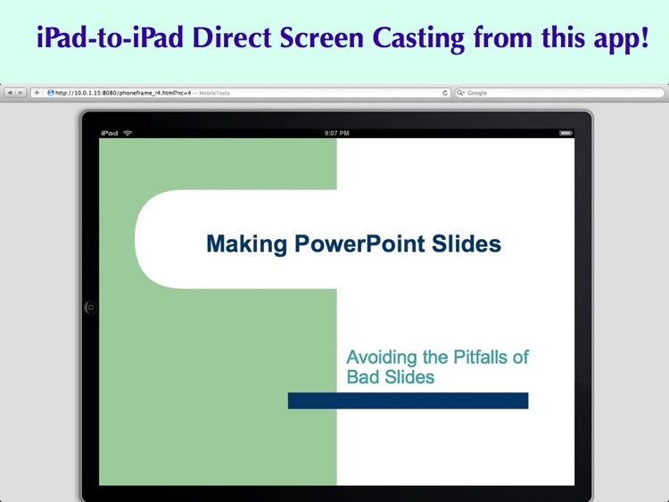The height and width of the screenshot is (502, 669).
Task: Add bookmark with the plus button
Action: coord(37,93)
